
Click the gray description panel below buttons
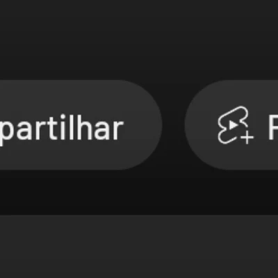139,246
